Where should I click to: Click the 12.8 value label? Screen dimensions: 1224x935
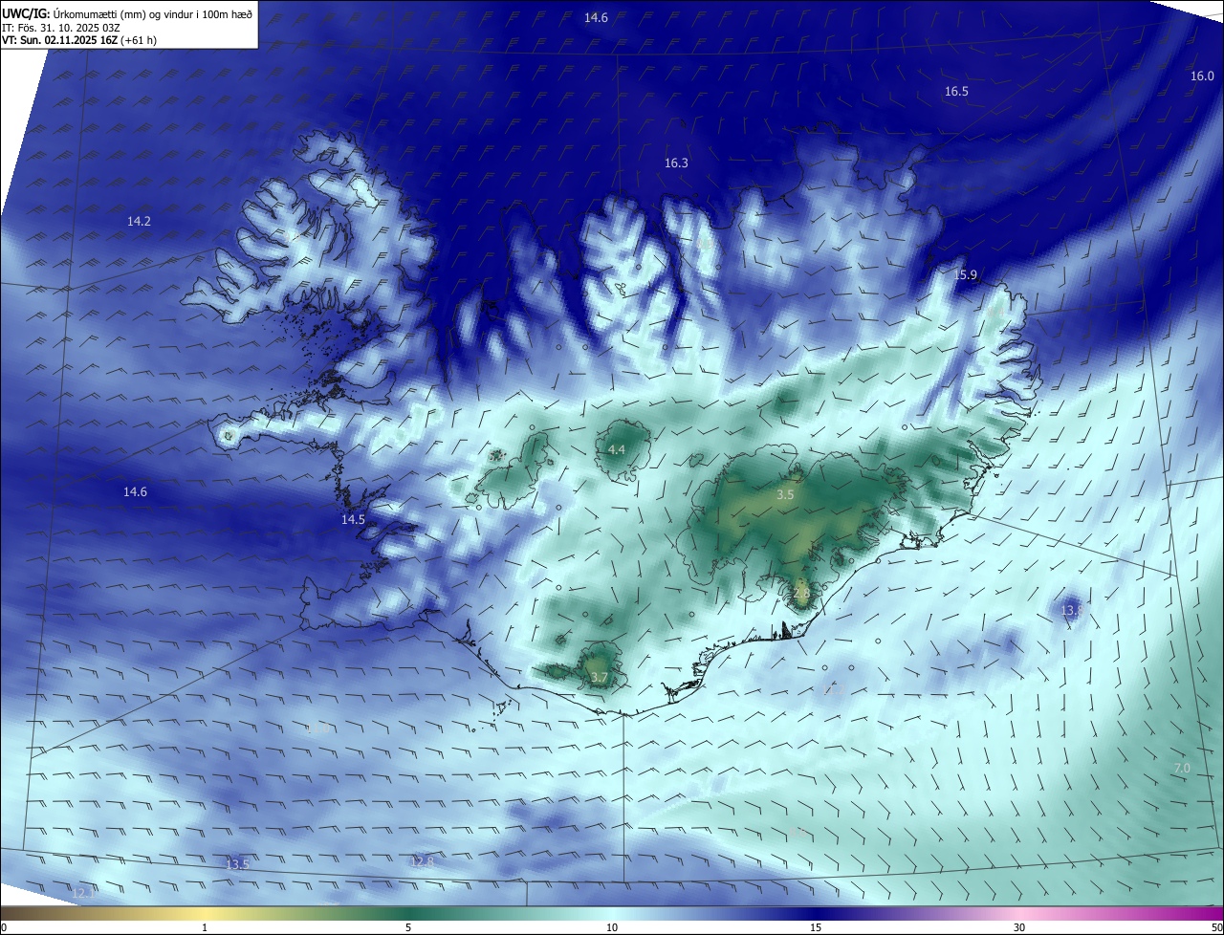click(422, 862)
